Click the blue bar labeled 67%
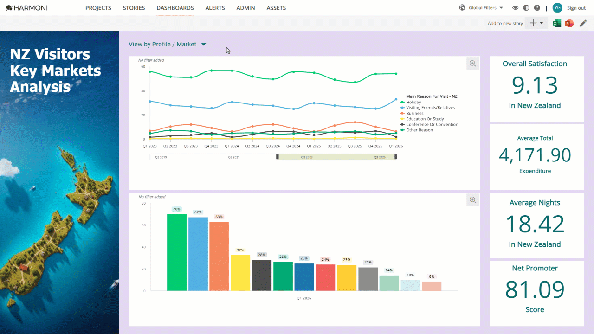This screenshot has width=594, height=334. click(x=198, y=254)
